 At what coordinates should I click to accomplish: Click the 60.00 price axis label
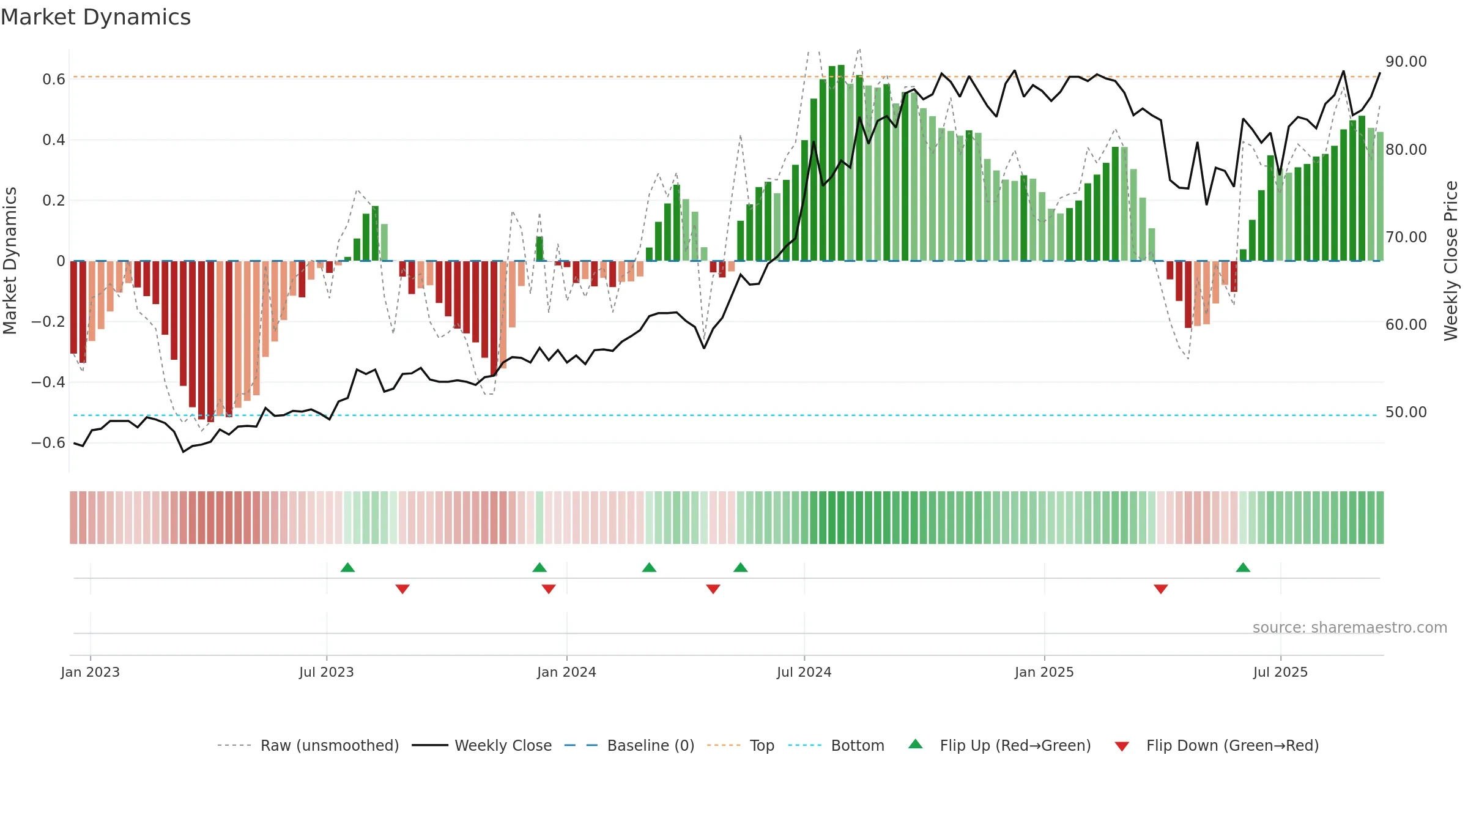click(x=1406, y=324)
